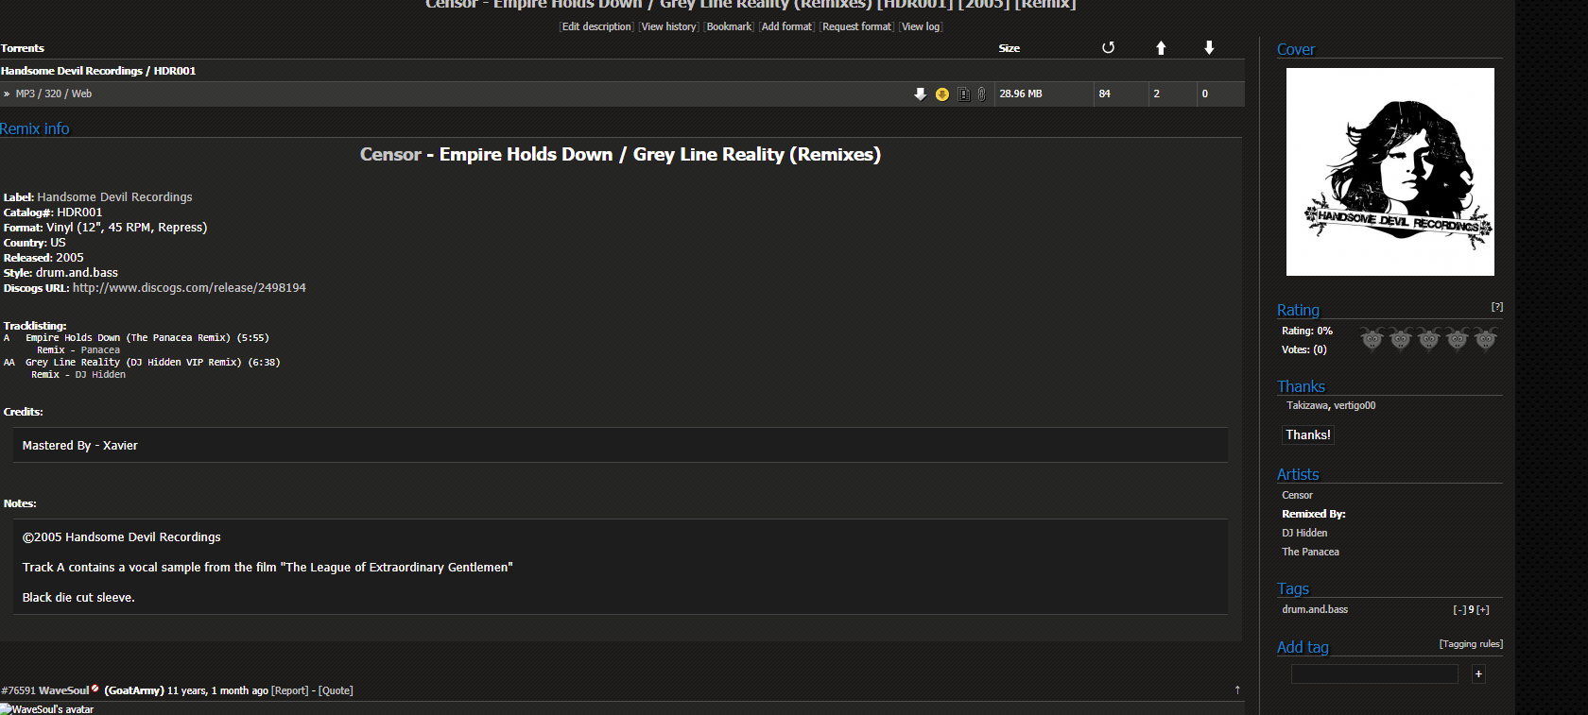Click the Handsome Devil Recordings / HDR001 edition row

coord(622,71)
